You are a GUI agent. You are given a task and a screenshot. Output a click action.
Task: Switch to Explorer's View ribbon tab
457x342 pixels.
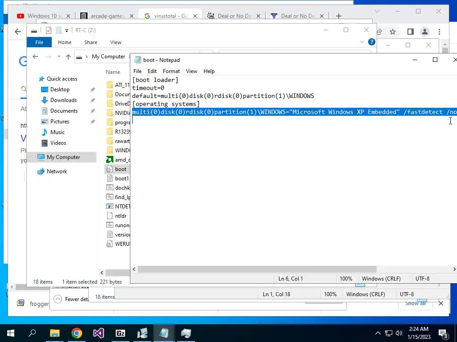(116, 42)
